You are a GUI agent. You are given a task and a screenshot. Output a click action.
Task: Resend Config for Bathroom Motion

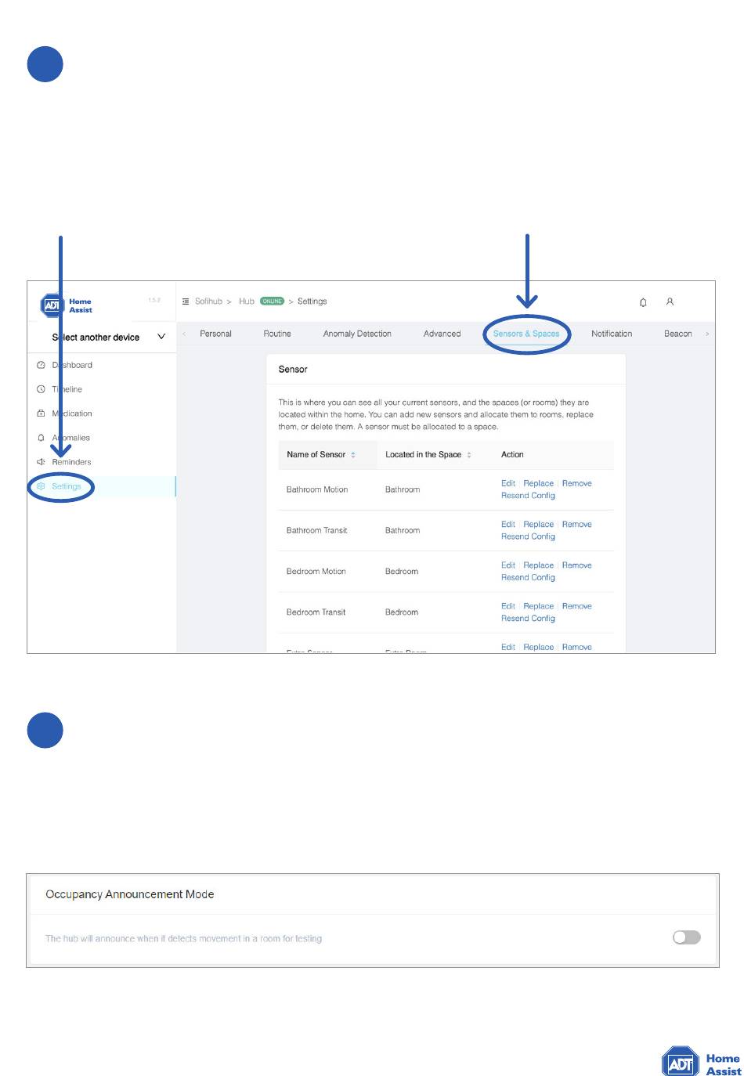coord(528,496)
